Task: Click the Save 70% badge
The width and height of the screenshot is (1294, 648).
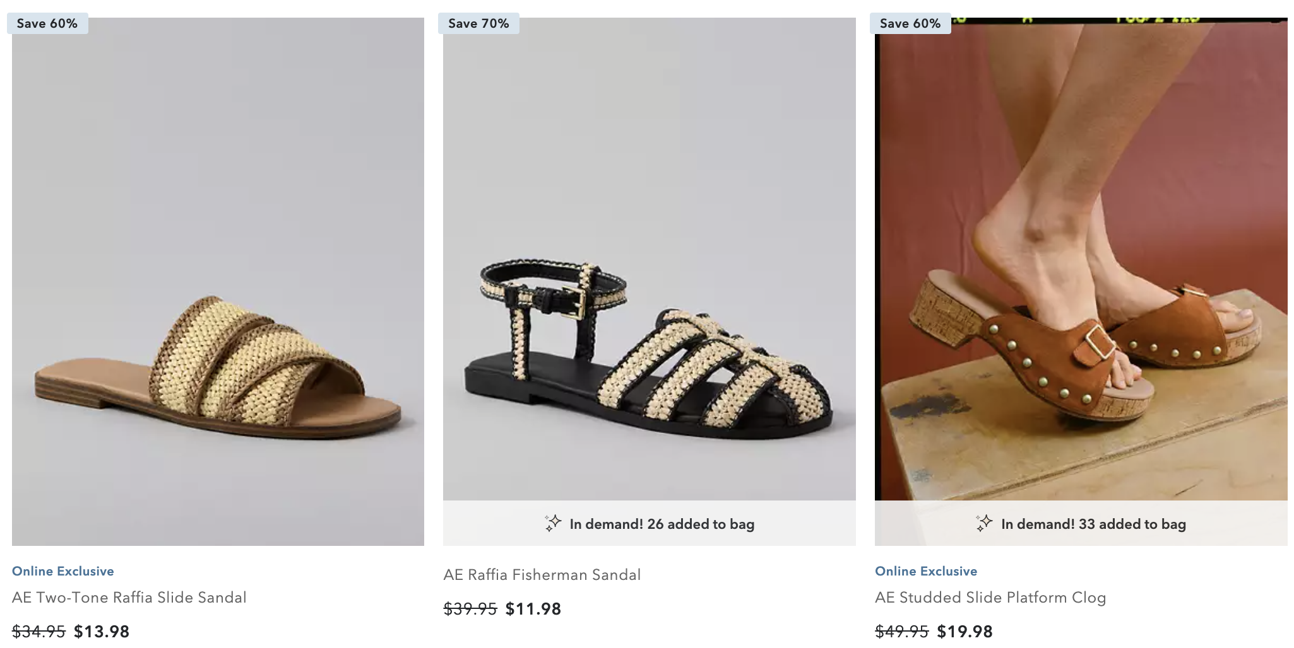Action: click(x=478, y=23)
